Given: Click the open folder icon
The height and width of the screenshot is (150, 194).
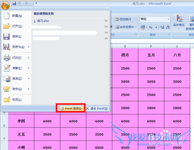Looking at the screenshot, I should [7, 26].
